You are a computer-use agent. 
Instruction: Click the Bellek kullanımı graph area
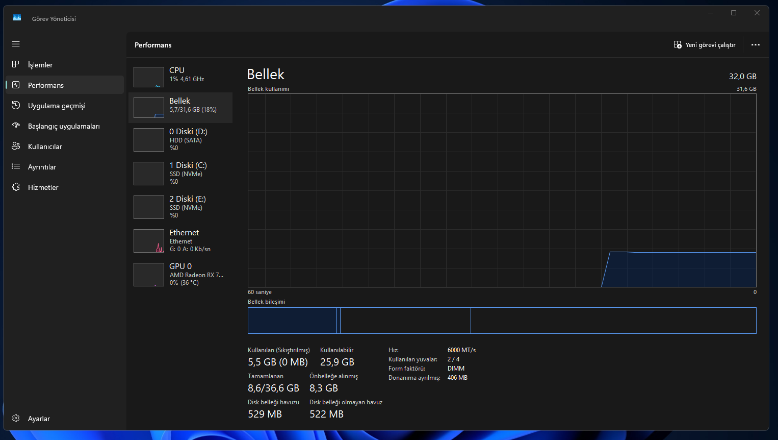coord(502,190)
